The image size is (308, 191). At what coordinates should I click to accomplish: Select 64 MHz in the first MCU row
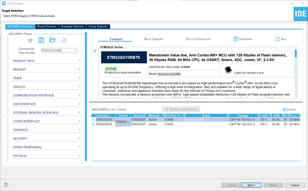(294, 119)
